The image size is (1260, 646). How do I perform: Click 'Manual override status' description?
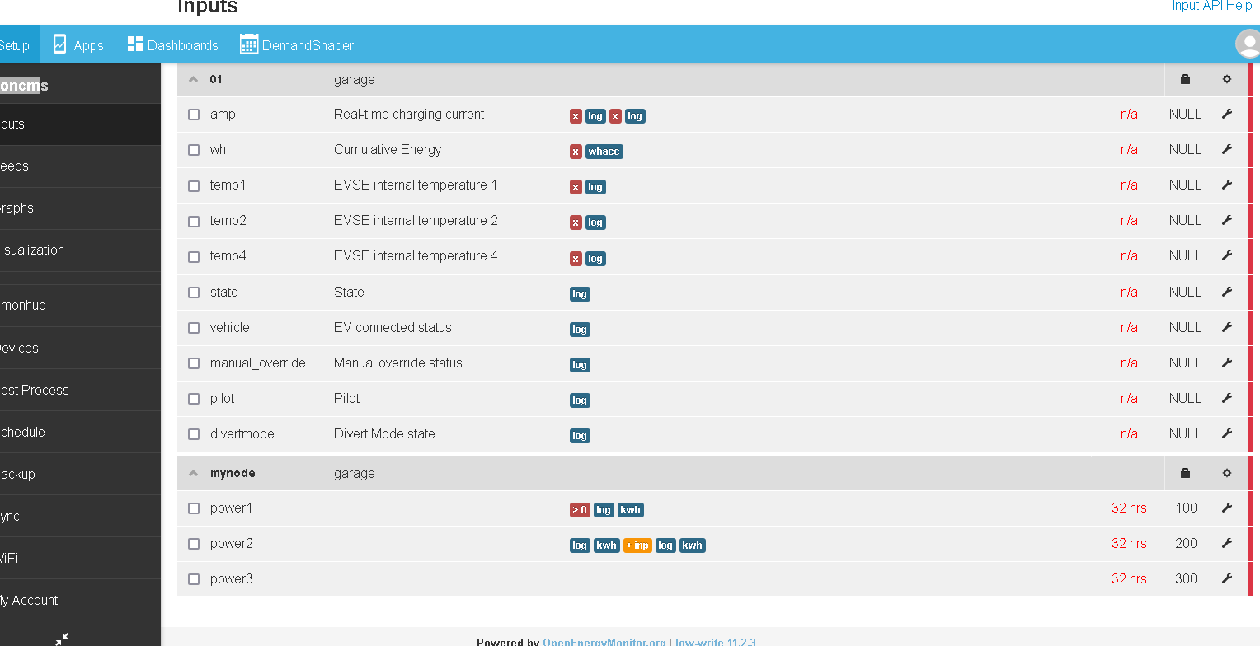coord(398,363)
